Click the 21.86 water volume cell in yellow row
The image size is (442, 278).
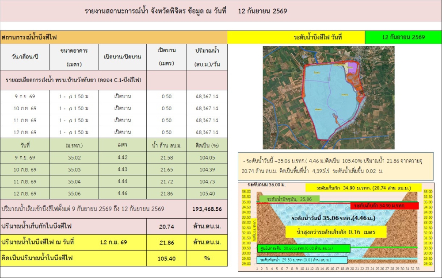coord(167,243)
